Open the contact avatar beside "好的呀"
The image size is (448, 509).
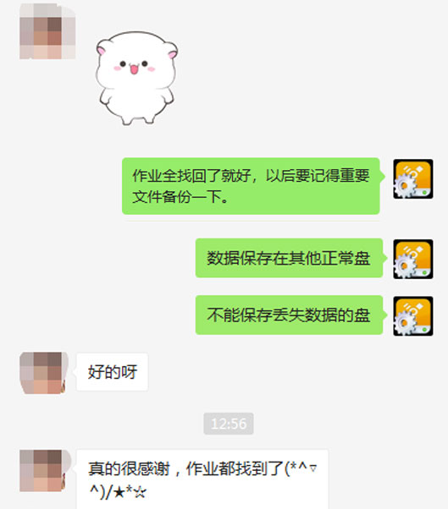[x=43, y=373]
